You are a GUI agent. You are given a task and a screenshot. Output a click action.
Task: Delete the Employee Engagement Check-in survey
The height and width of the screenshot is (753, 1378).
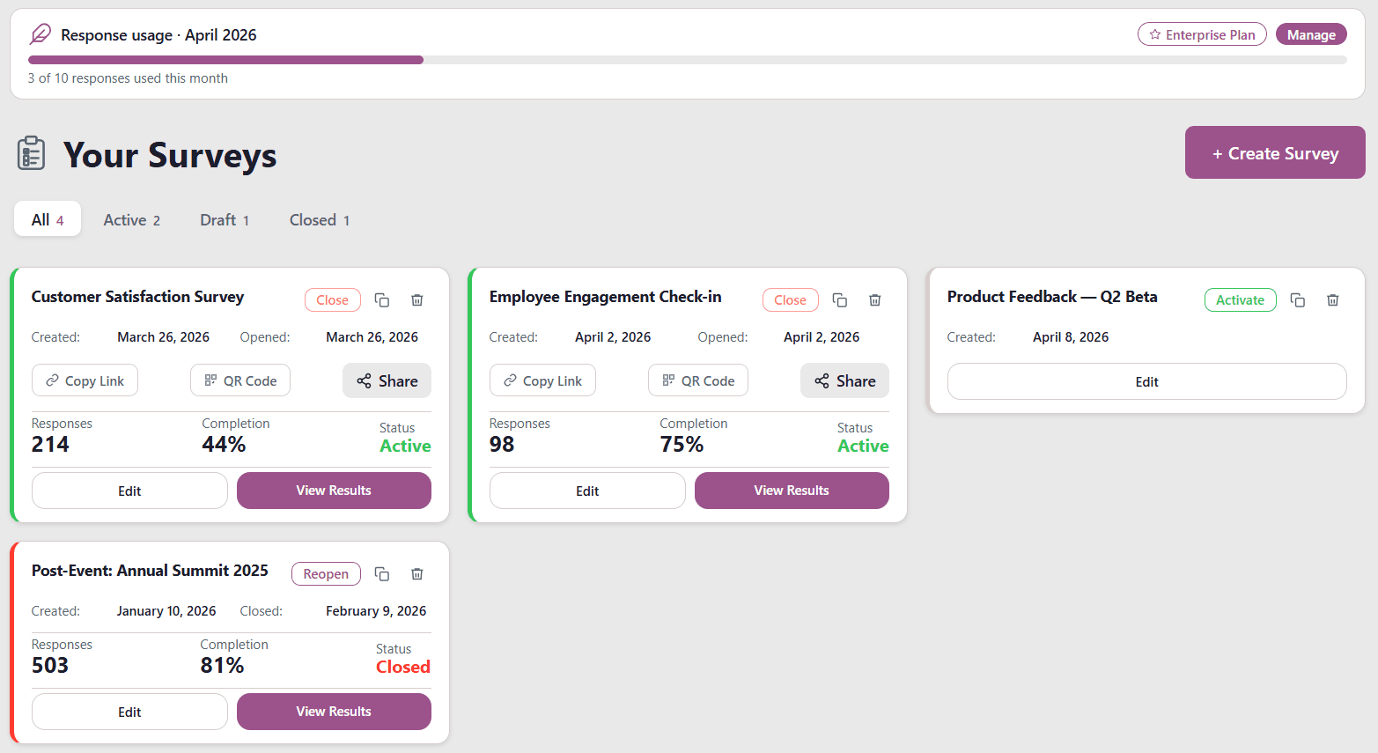coord(874,299)
